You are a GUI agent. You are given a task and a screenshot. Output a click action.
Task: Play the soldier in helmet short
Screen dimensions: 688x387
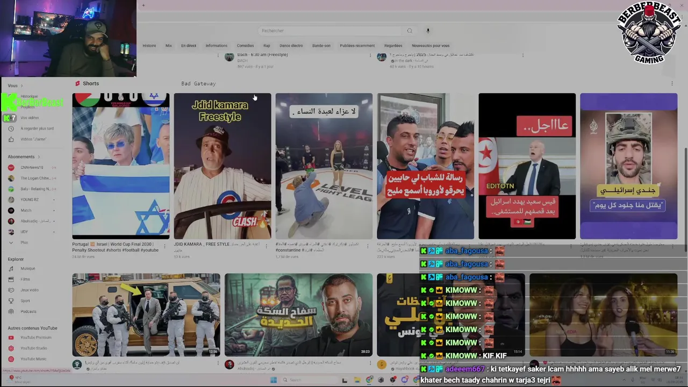629,166
